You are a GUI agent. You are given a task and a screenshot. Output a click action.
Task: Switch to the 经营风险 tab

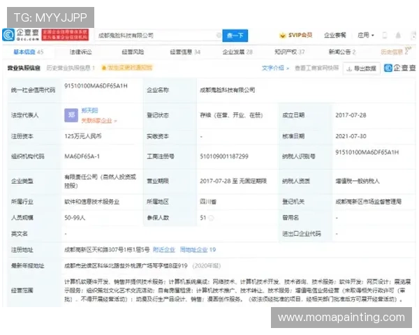133,52
